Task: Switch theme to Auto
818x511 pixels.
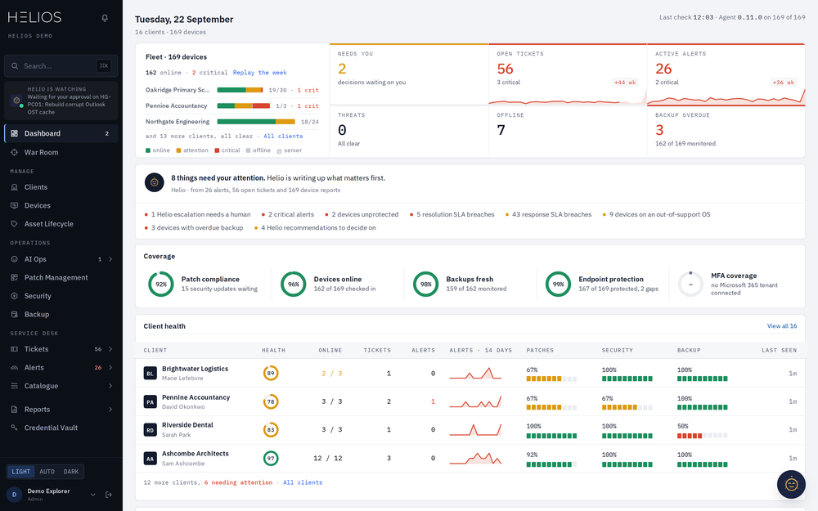Action: pyautogui.click(x=47, y=472)
